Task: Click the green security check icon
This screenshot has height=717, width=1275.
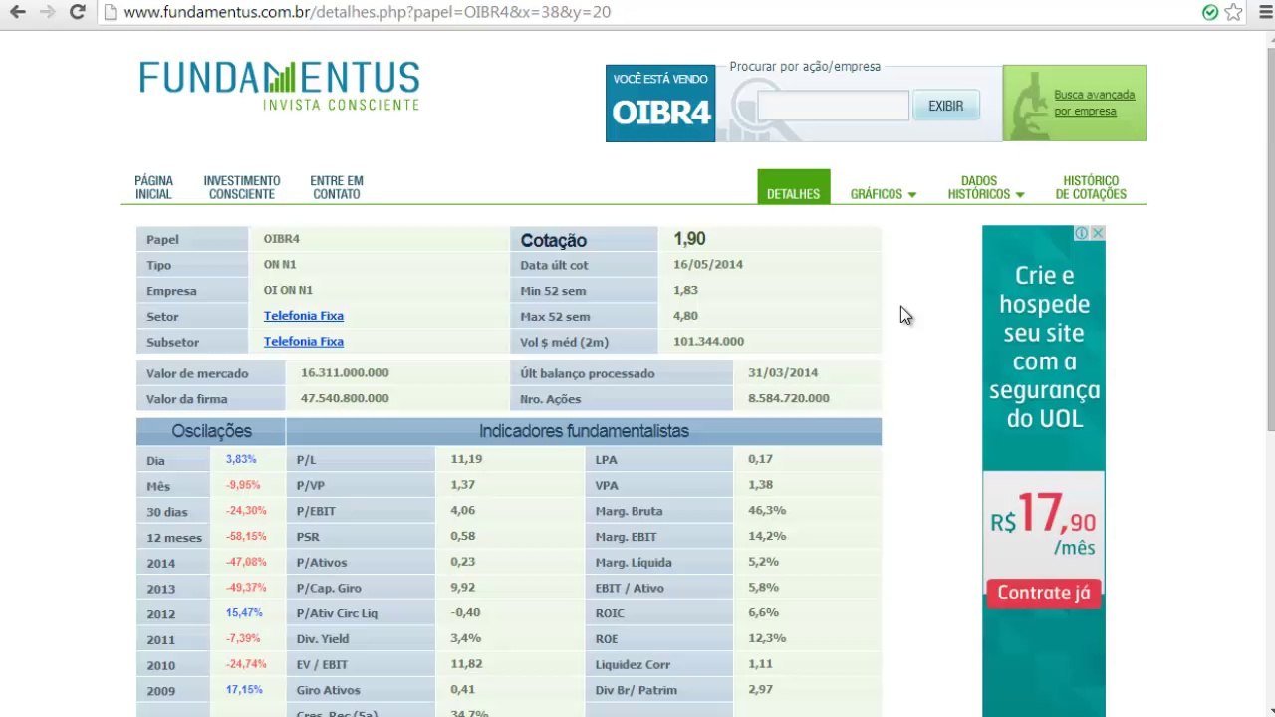Action: click(1210, 12)
